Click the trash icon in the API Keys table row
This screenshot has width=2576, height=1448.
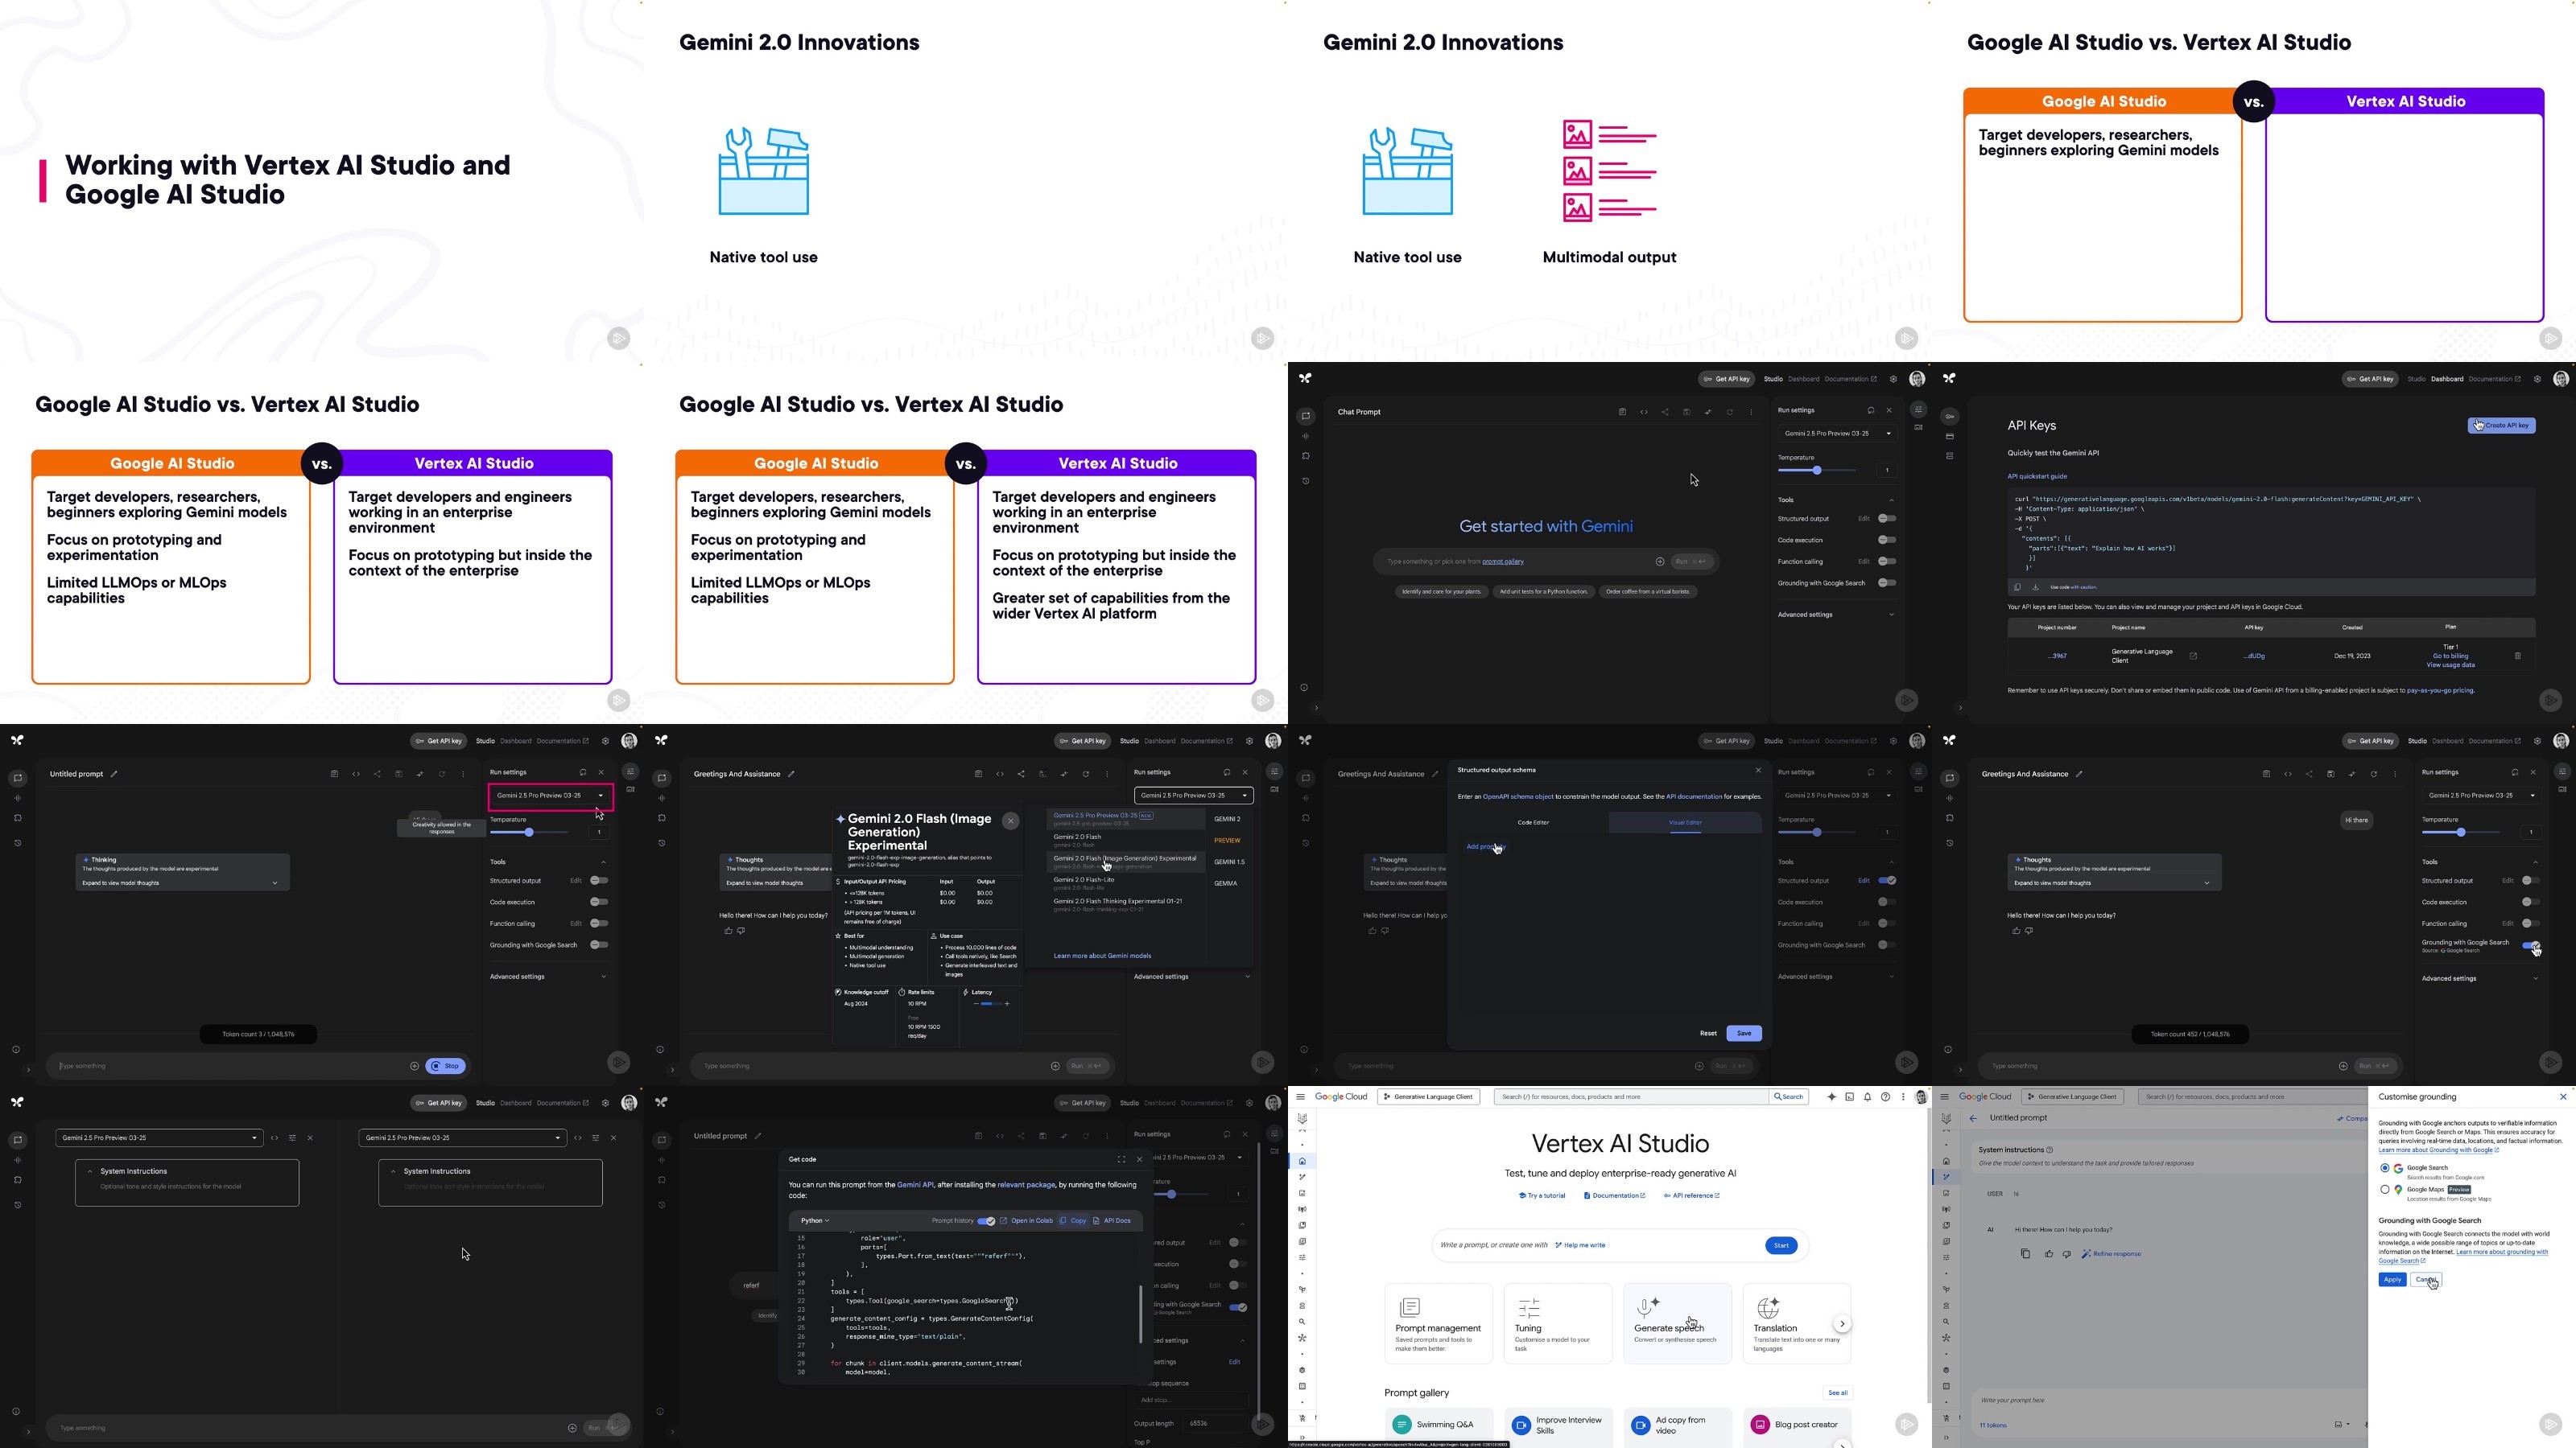pyautogui.click(x=2517, y=656)
